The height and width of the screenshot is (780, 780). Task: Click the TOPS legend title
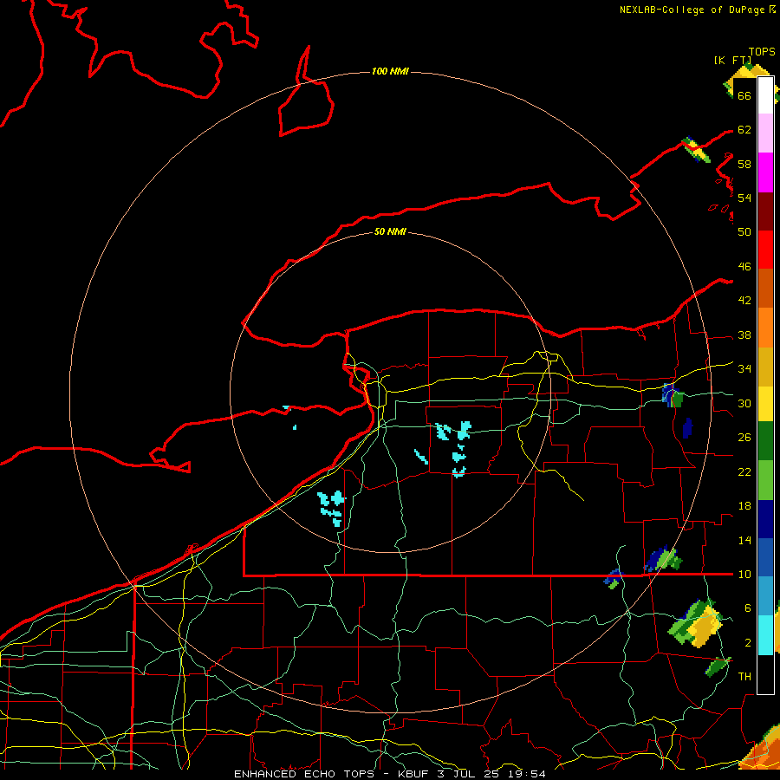coord(762,52)
